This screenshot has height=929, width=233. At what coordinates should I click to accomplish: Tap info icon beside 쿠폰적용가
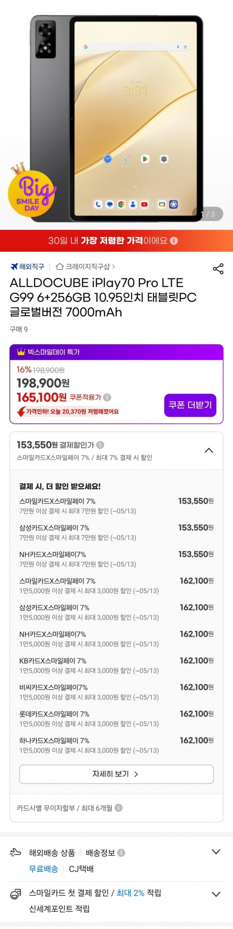pos(107,397)
